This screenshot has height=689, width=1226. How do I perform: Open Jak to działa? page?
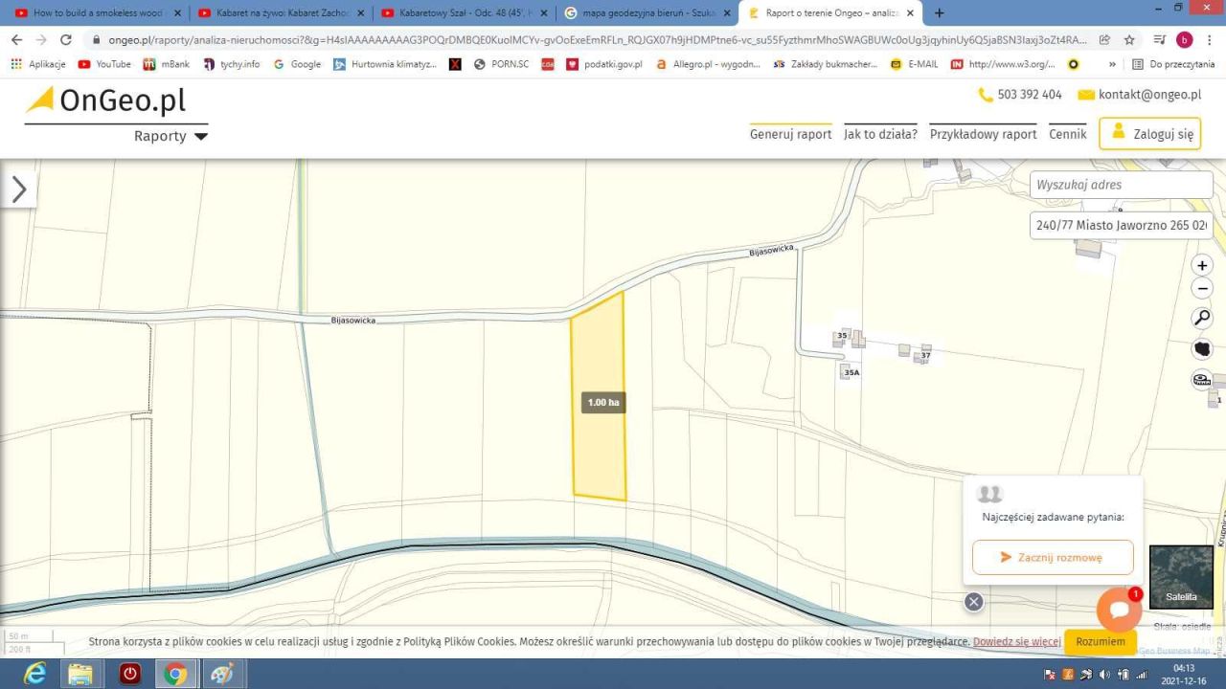point(880,134)
